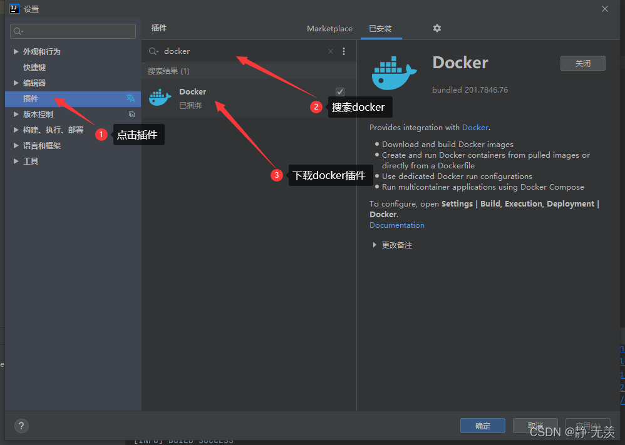The width and height of the screenshot is (625, 445).
Task: Expand the 更改备注 disclosure triangle
Action: pyautogui.click(x=374, y=245)
